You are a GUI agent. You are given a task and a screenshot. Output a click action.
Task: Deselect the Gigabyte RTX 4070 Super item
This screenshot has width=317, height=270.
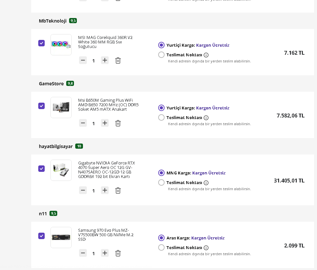pos(41,169)
